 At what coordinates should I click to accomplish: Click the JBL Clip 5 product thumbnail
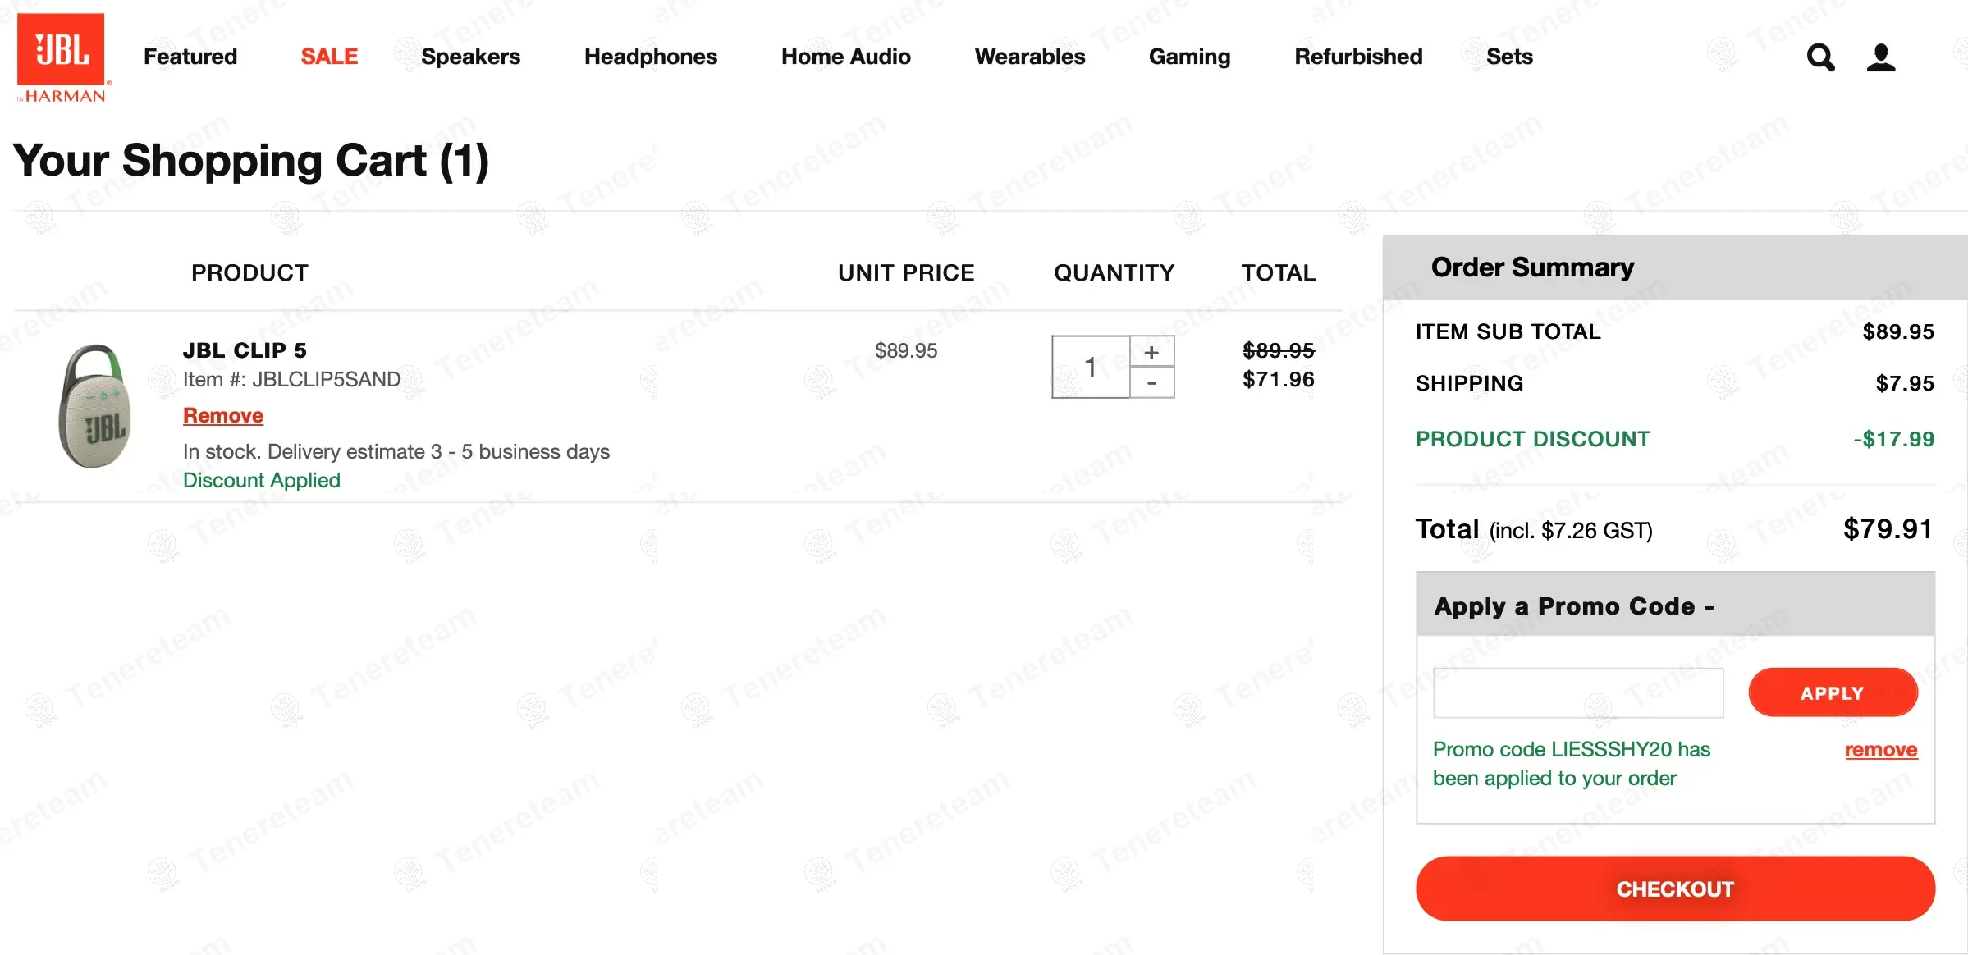pyautogui.click(x=95, y=406)
